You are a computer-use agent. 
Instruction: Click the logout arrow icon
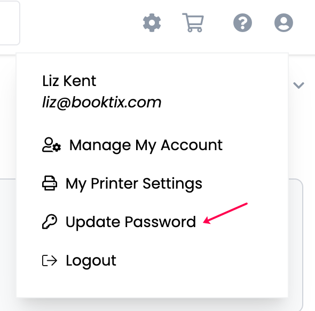[x=50, y=260]
